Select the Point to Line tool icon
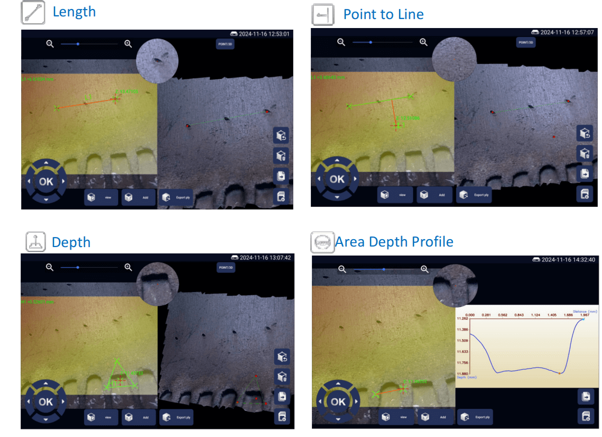Screen dimensions: 602x437 coord(323,15)
